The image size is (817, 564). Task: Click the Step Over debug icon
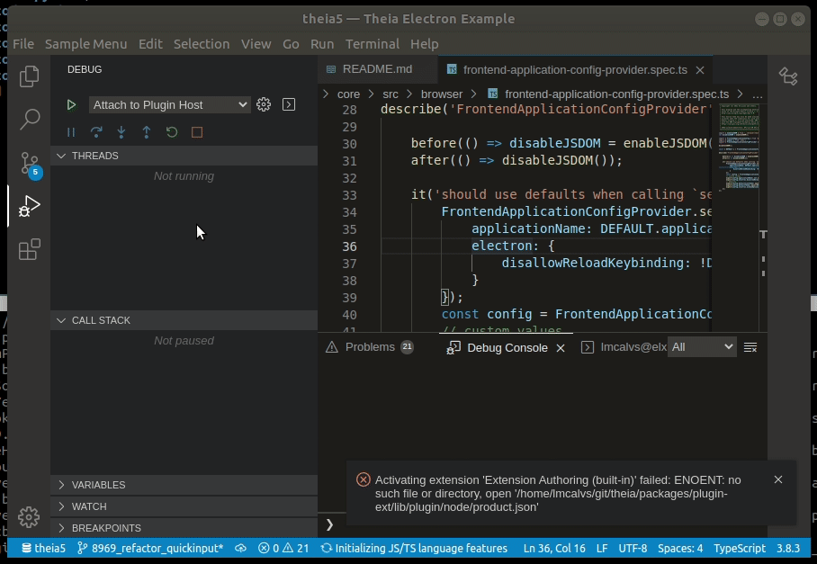coord(96,132)
